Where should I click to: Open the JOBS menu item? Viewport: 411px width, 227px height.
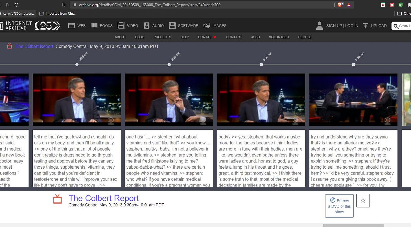point(255,37)
